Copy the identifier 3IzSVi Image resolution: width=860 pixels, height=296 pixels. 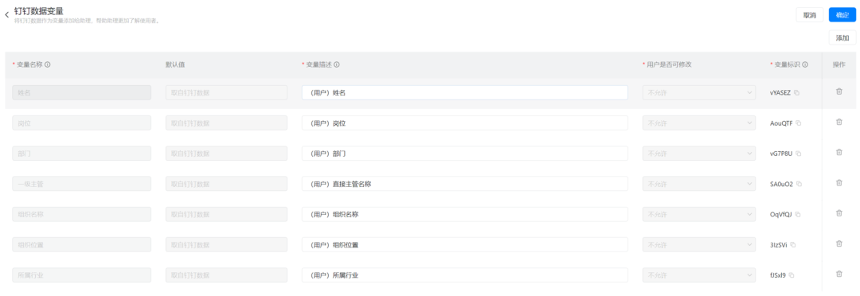pyautogui.click(x=793, y=245)
